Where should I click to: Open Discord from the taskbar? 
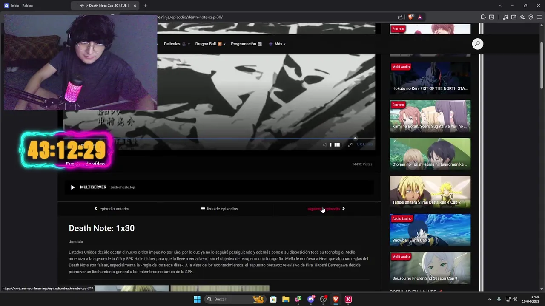click(x=311, y=299)
